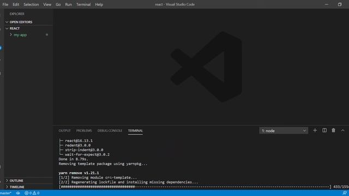Split the terminal pane
Image resolution: width=349 pixels, height=196 pixels.
coord(324,131)
